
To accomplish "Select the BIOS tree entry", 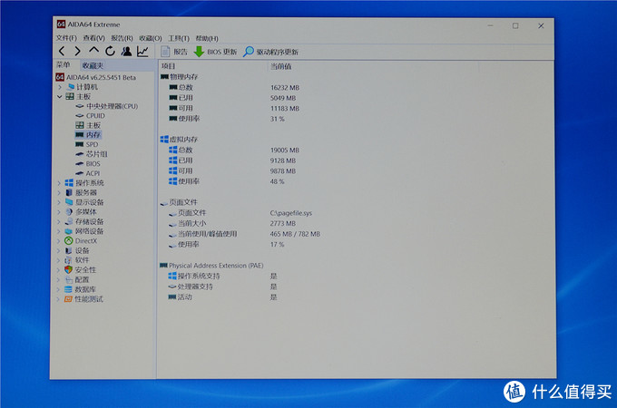I will (93, 163).
